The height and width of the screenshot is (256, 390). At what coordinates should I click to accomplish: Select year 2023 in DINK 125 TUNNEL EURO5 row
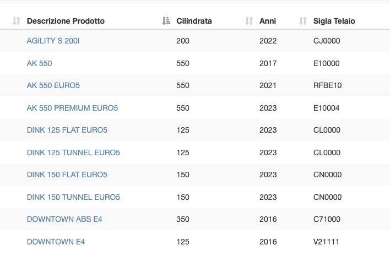268,152
